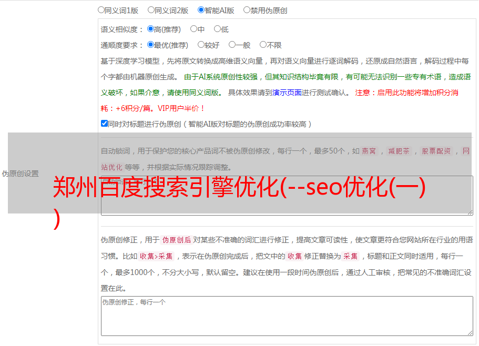Click the 股票配资 example keyword tag
Screen dimensions: 479x346
pos(436,151)
